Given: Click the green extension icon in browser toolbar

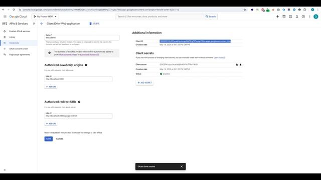Looking at the screenshot, I should [x=268, y=10].
